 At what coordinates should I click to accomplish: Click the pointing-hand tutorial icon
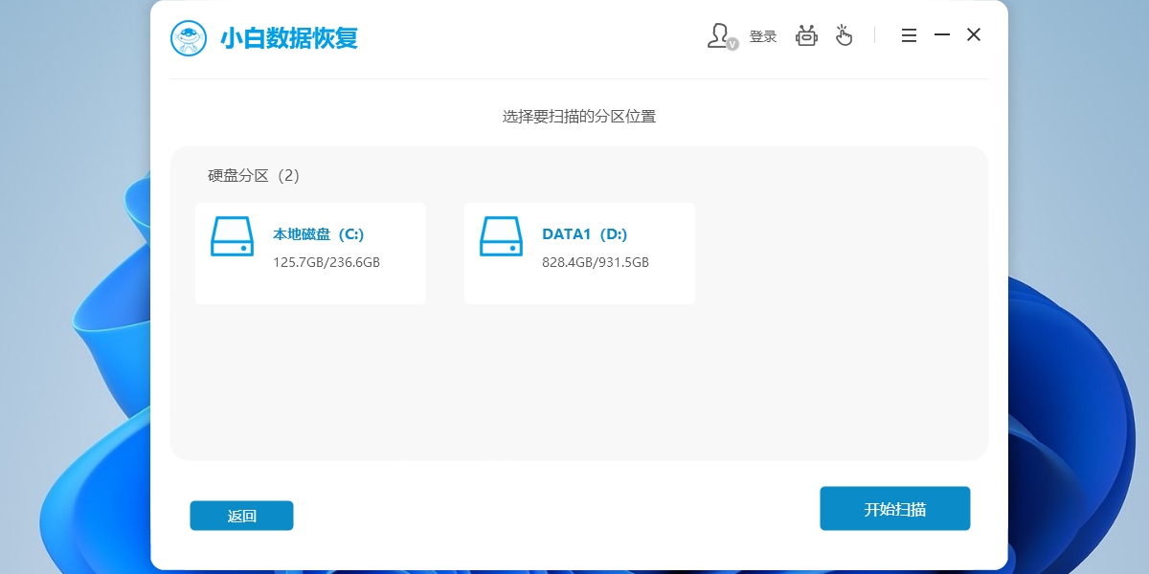click(845, 34)
